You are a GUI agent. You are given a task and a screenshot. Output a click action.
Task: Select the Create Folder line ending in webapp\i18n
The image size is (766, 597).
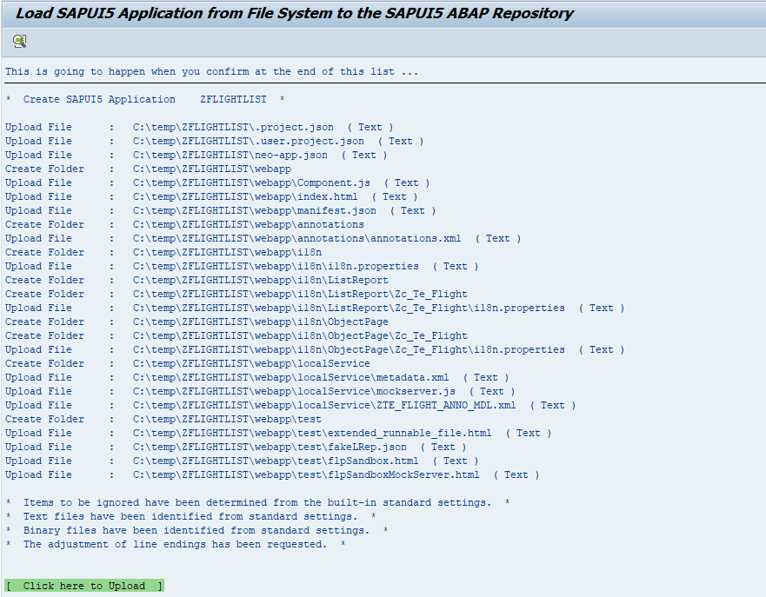(x=163, y=252)
